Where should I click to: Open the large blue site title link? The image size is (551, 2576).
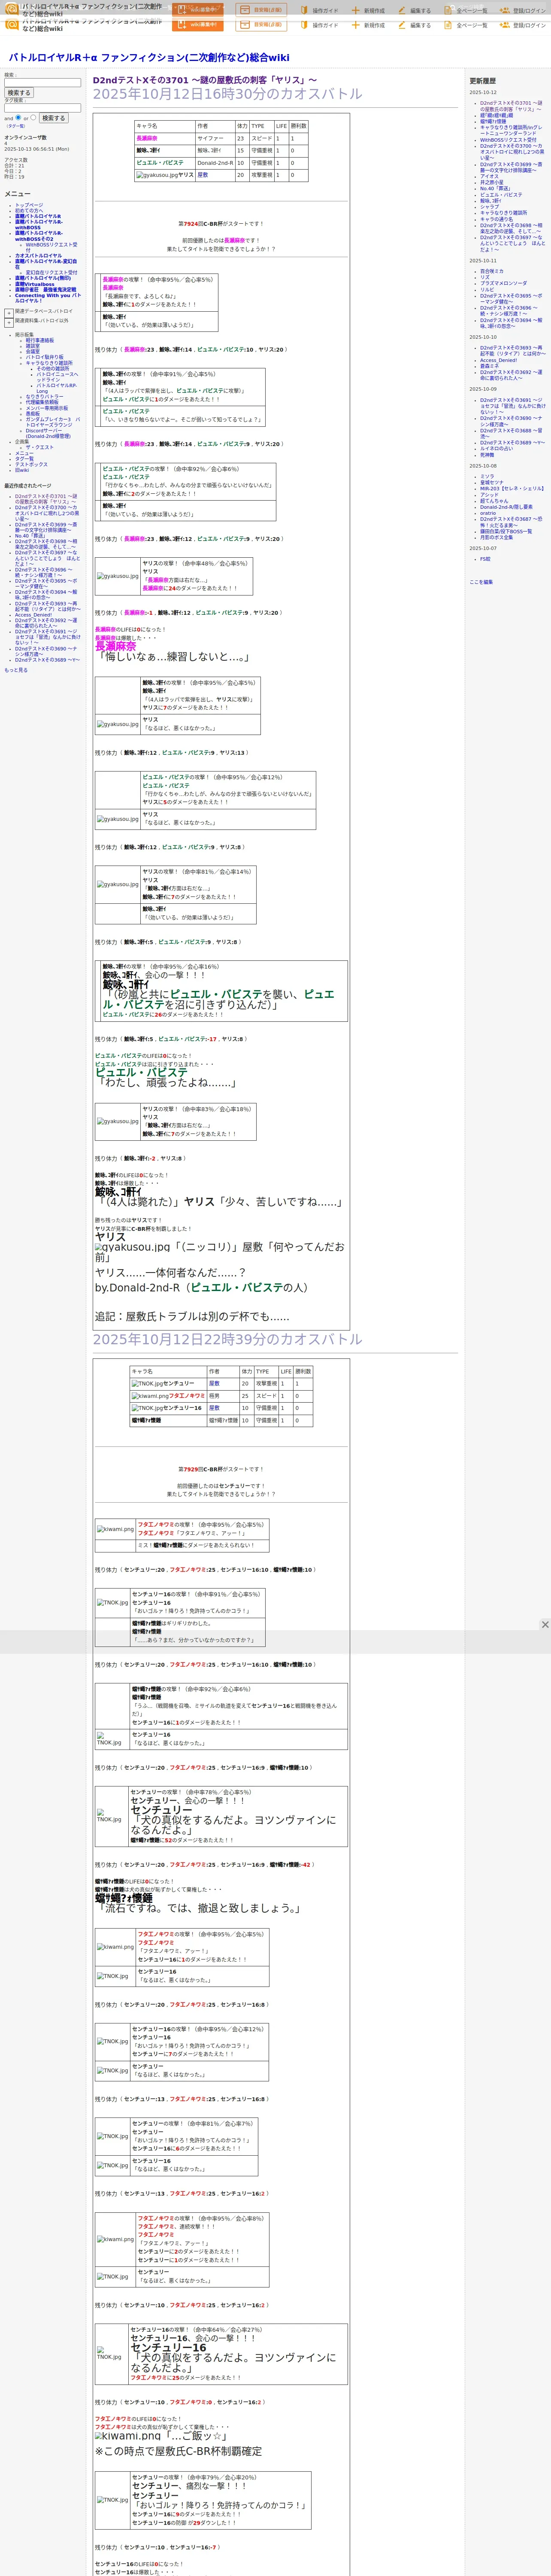(149, 58)
